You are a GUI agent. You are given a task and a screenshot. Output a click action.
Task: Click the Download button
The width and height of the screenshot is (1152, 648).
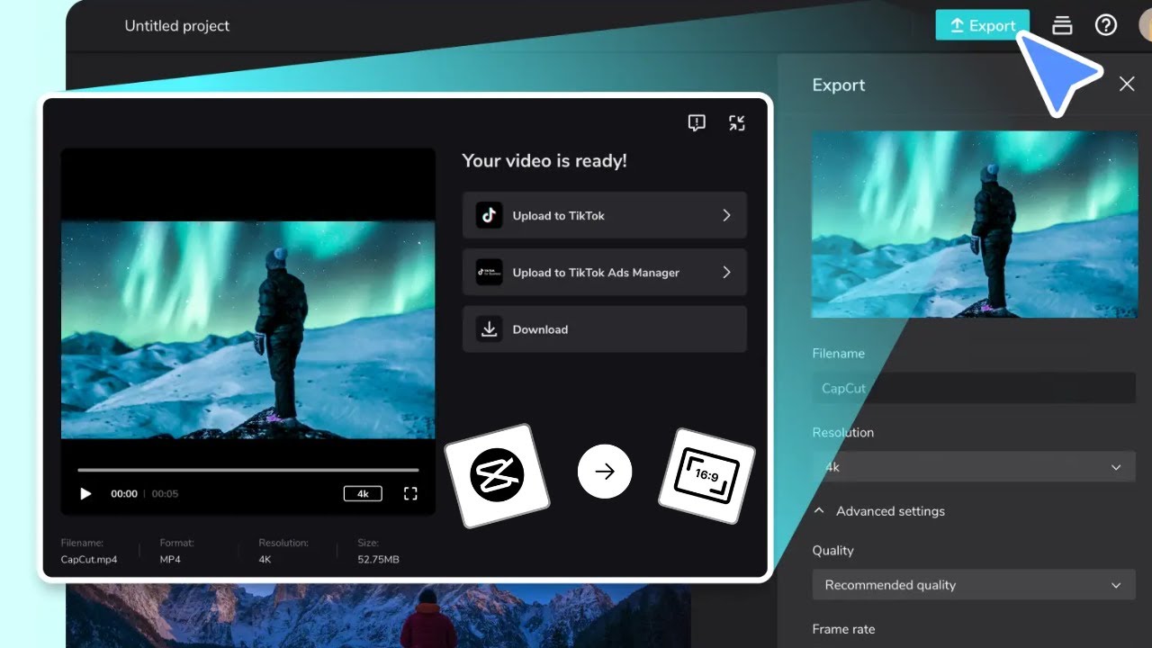605,329
